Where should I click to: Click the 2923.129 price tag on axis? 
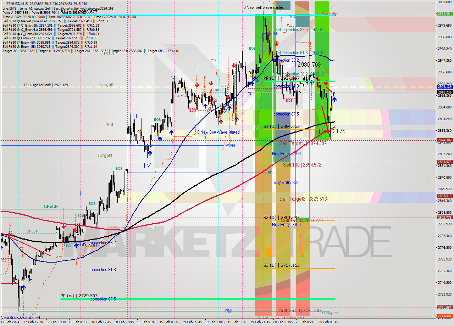click(x=444, y=86)
